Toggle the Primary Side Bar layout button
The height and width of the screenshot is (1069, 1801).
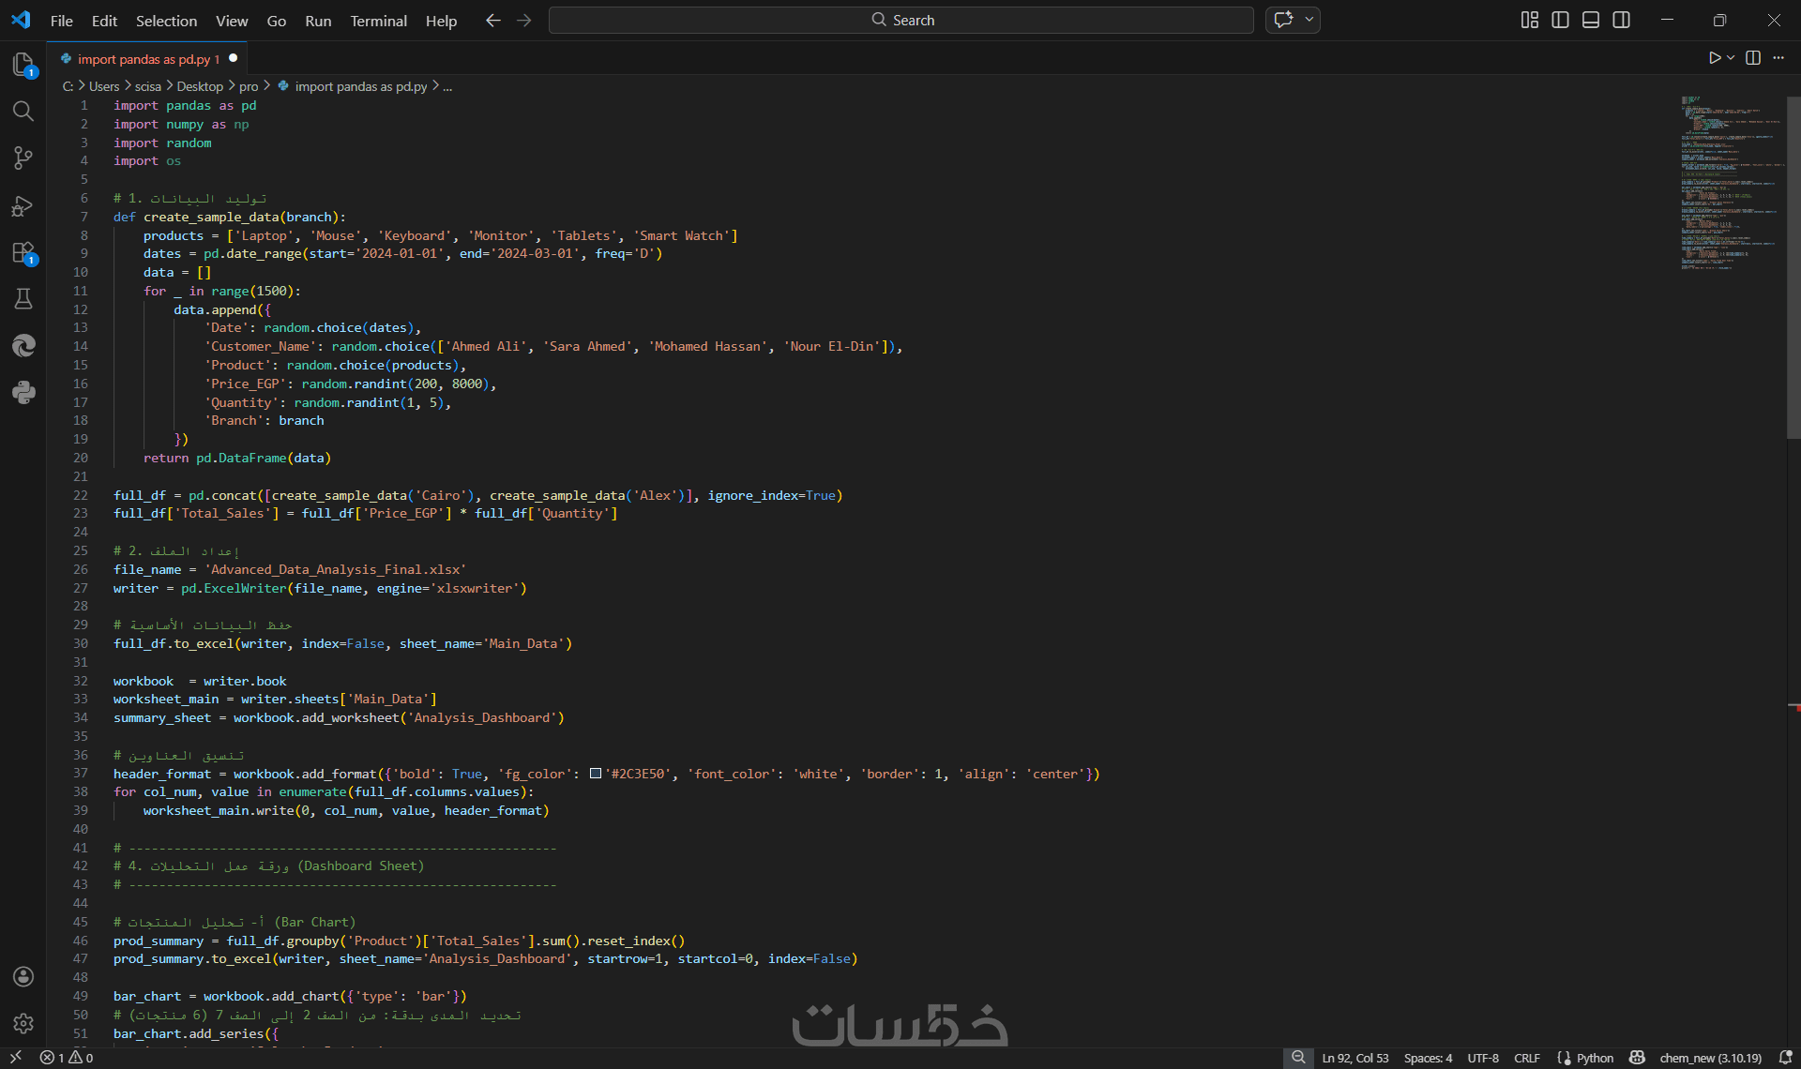coord(1560,20)
